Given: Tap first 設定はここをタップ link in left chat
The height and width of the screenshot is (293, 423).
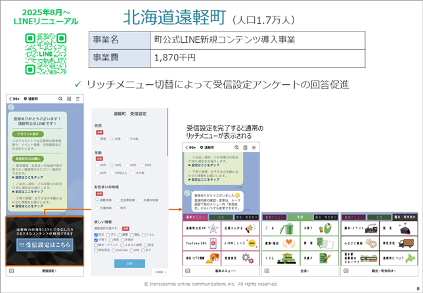Looking at the screenshot, I should coord(28,177).
